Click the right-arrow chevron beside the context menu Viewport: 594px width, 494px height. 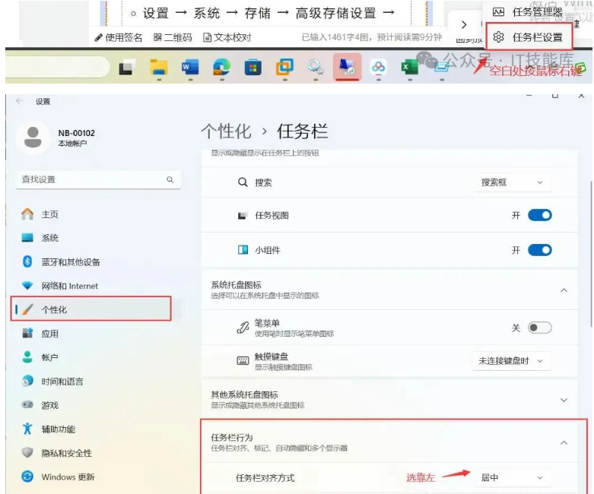point(464,25)
